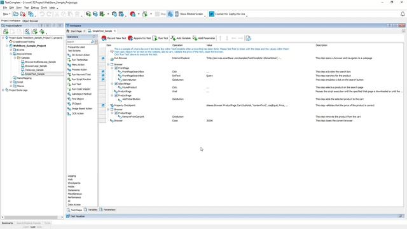Open the Checkpoints operations category

74,183
